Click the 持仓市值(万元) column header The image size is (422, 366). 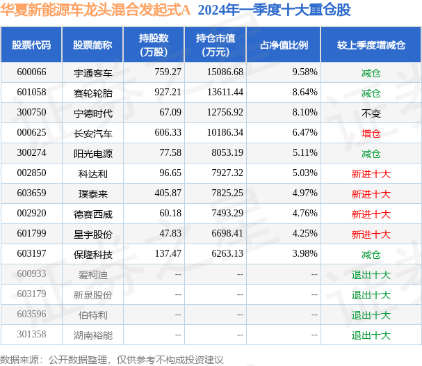(x=216, y=45)
